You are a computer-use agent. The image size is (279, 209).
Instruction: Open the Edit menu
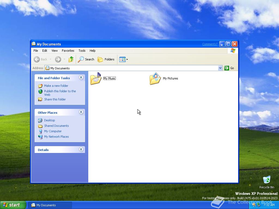(x=45, y=51)
